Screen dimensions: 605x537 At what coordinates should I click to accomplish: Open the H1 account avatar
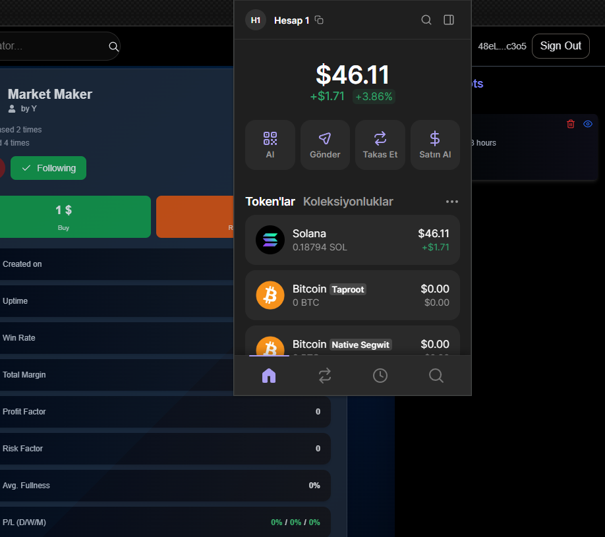pyautogui.click(x=256, y=20)
